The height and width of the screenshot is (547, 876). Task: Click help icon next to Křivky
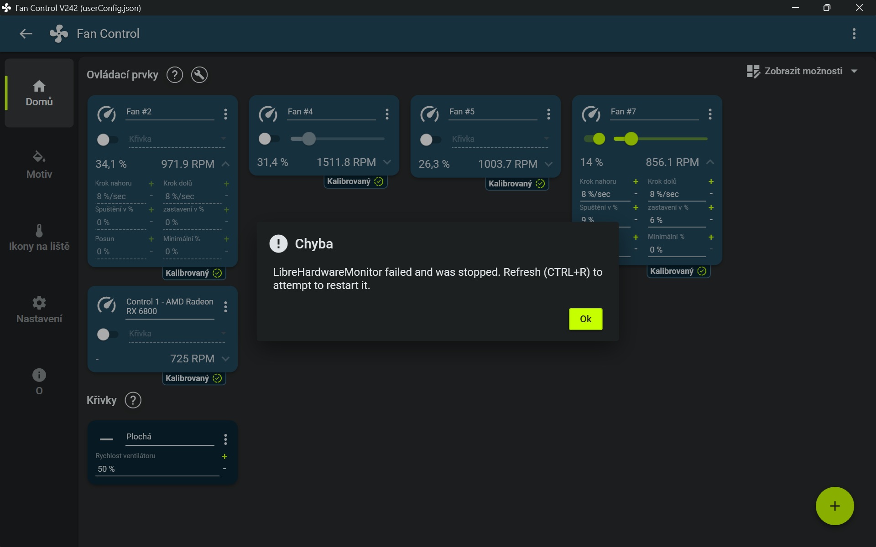pyautogui.click(x=133, y=400)
